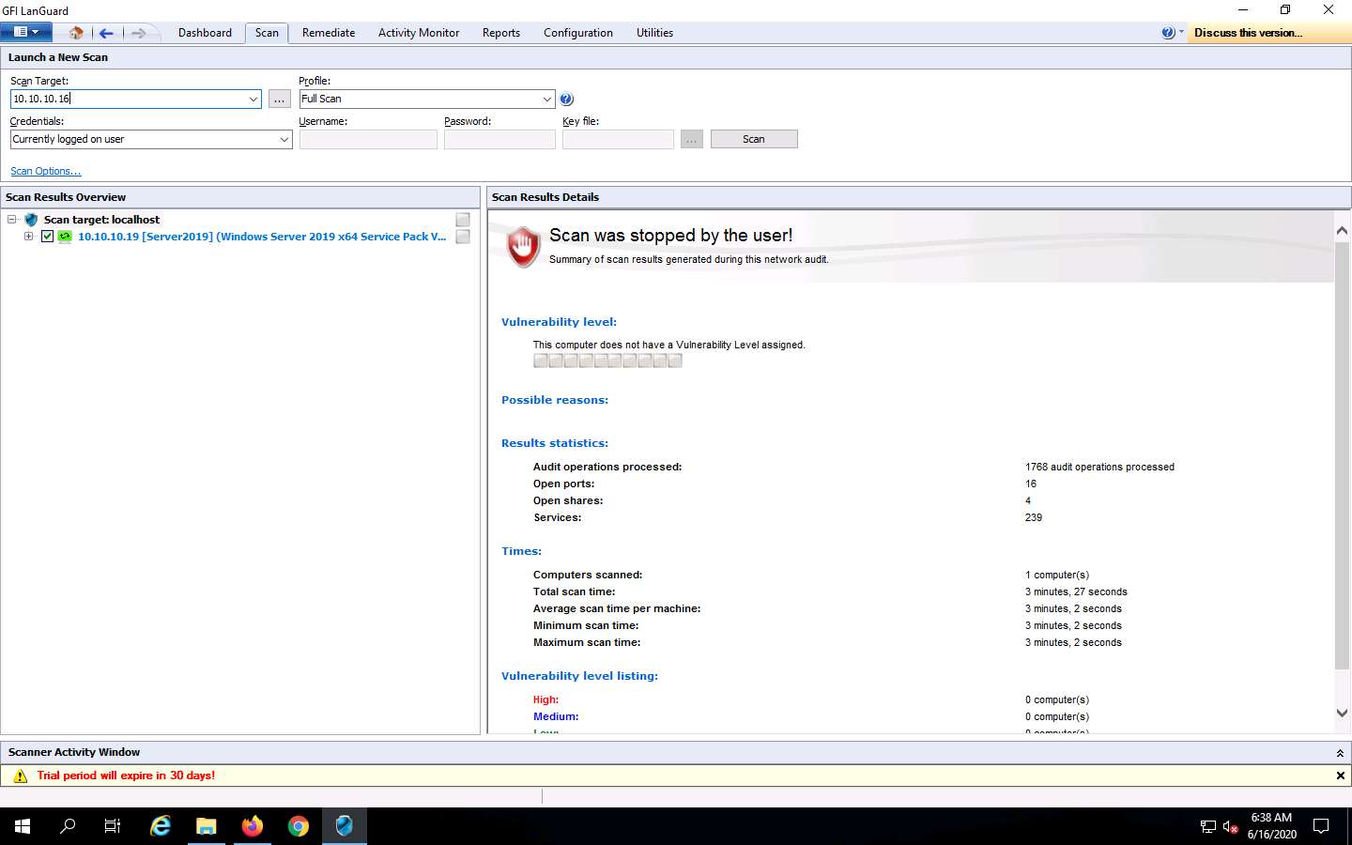Click the details panel scrollbar up arrow

[x=1342, y=230]
